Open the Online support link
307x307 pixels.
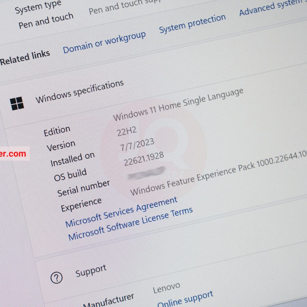point(185,299)
